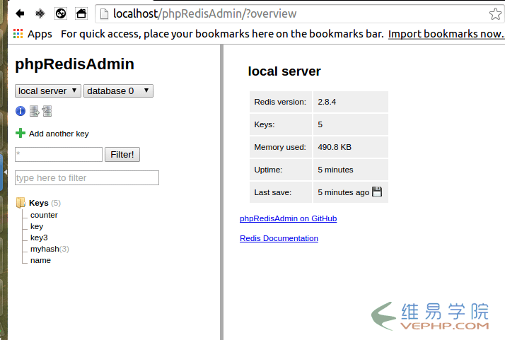Screen dimensions: 505x340
Task: Go back with the browser back arrow
Action: coord(20,13)
